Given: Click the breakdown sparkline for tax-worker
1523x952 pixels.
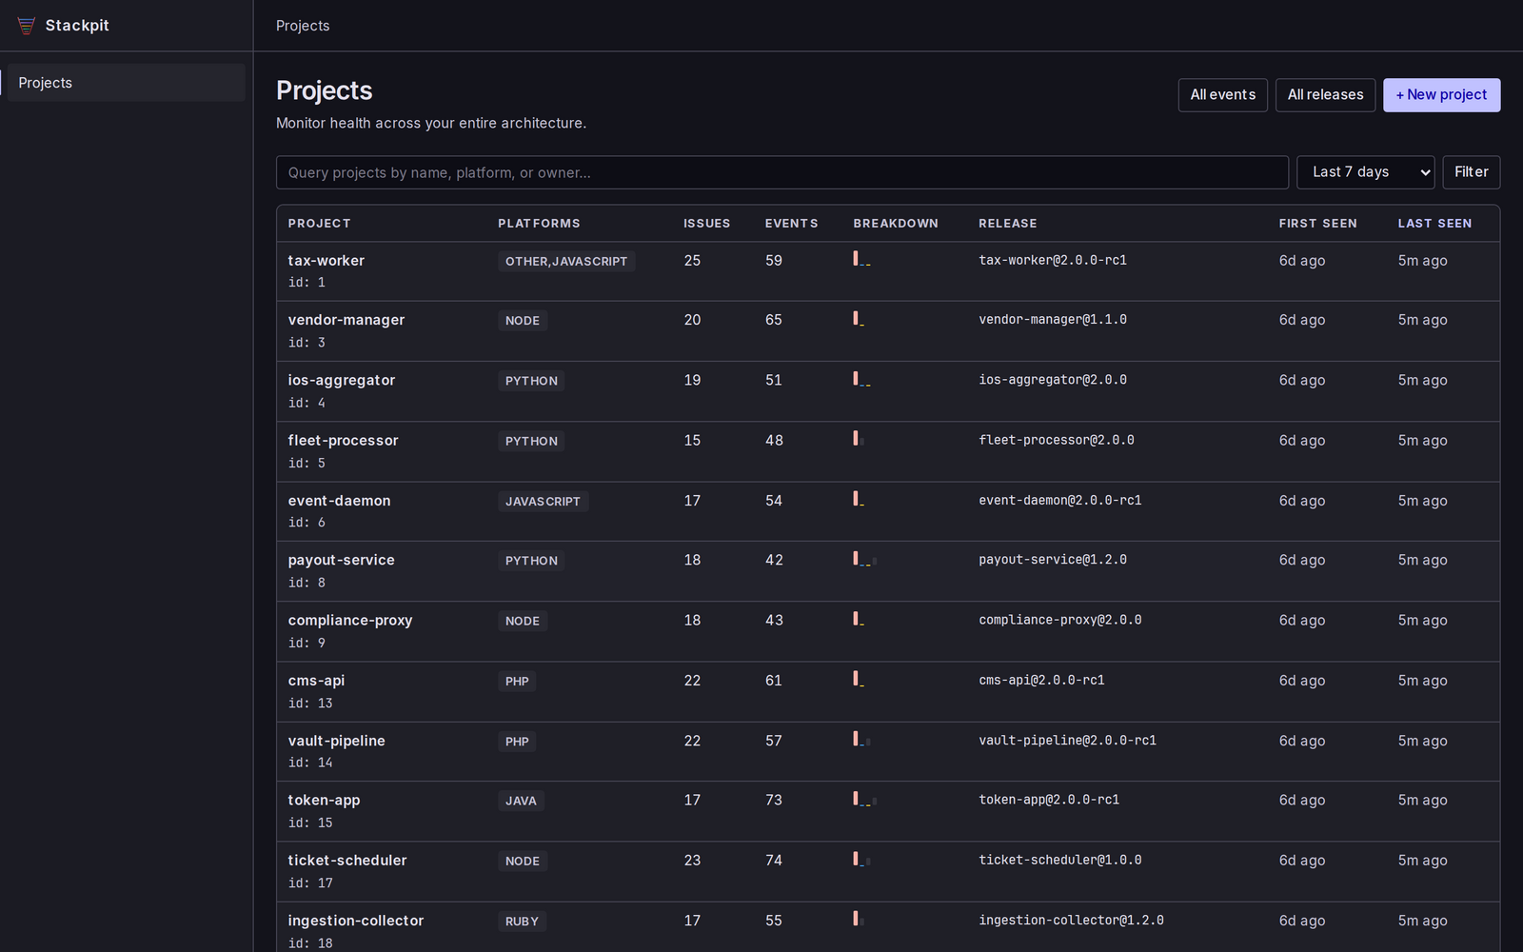Looking at the screenshot, I should pos(861,259).
